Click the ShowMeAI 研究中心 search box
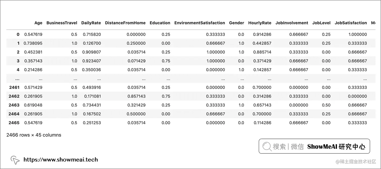This screenshot has height=169, width=381. (x=314, y=146)
